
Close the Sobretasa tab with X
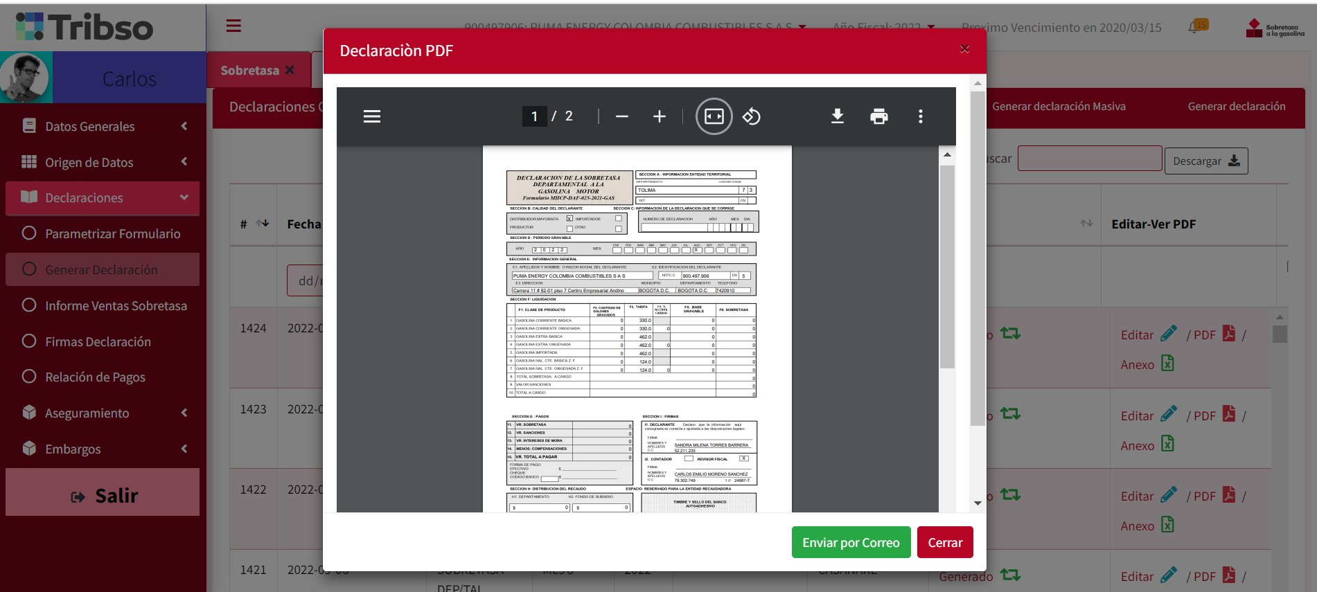290,70
